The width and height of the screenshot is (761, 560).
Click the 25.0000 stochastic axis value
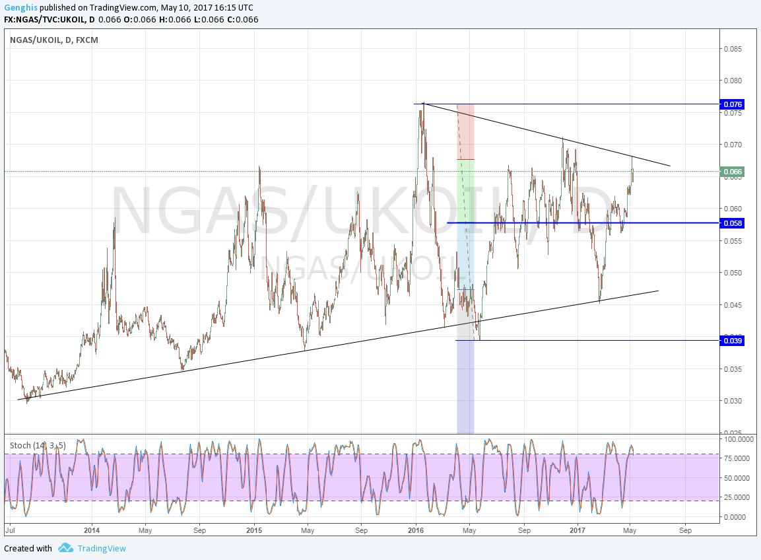click(737, 498)
